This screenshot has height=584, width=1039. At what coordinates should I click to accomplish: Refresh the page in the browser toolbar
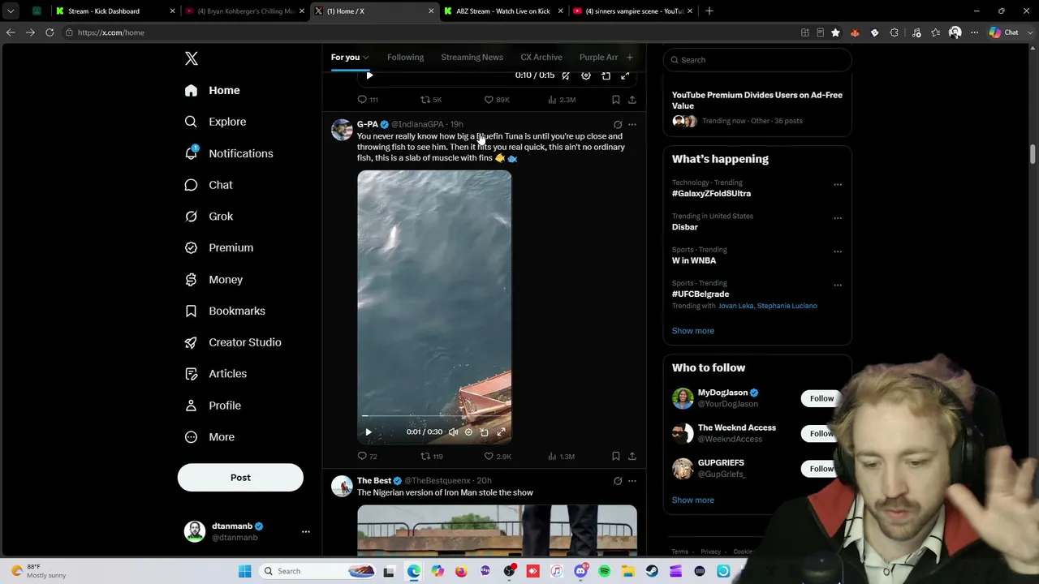[x=50, y=32]
